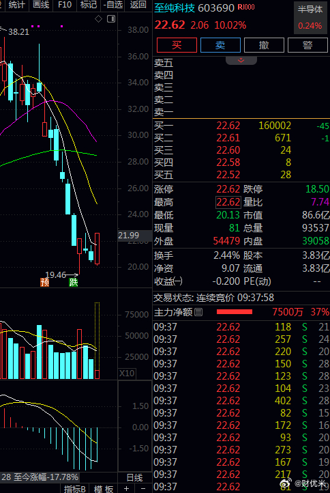
Task: Click the red 买 buy button
Action: coord(177,45)
